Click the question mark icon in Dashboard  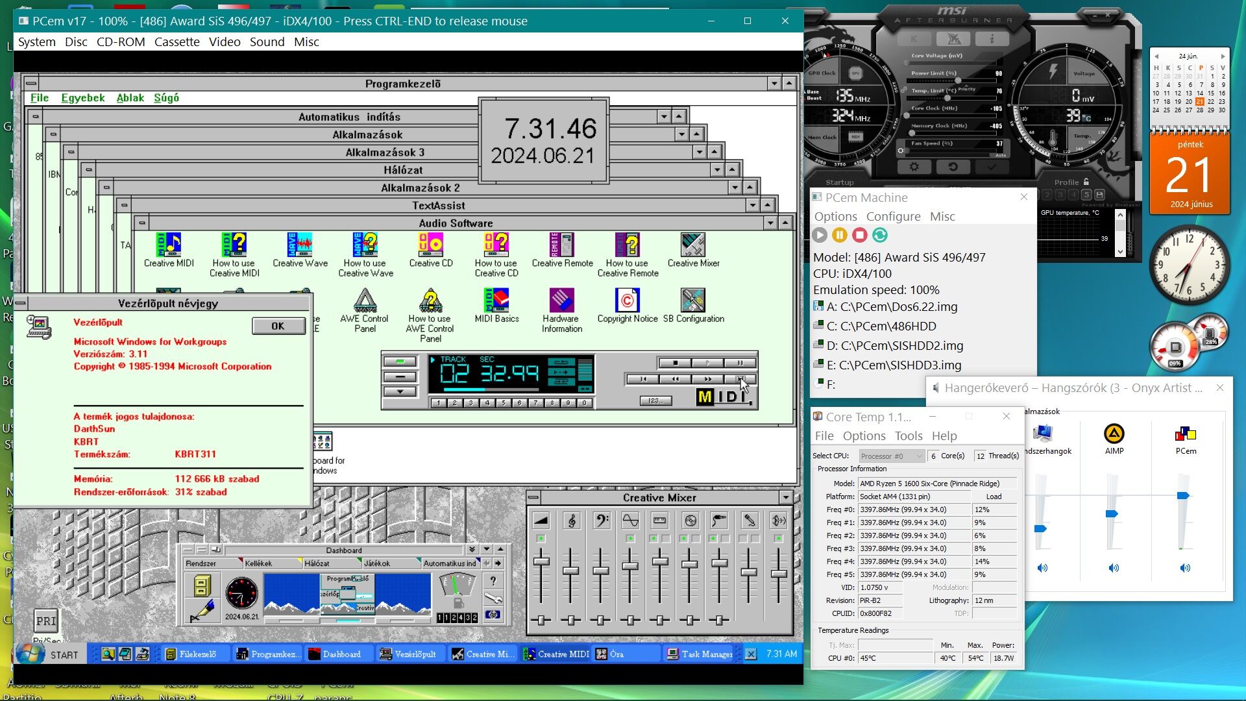tap(493, 581)
